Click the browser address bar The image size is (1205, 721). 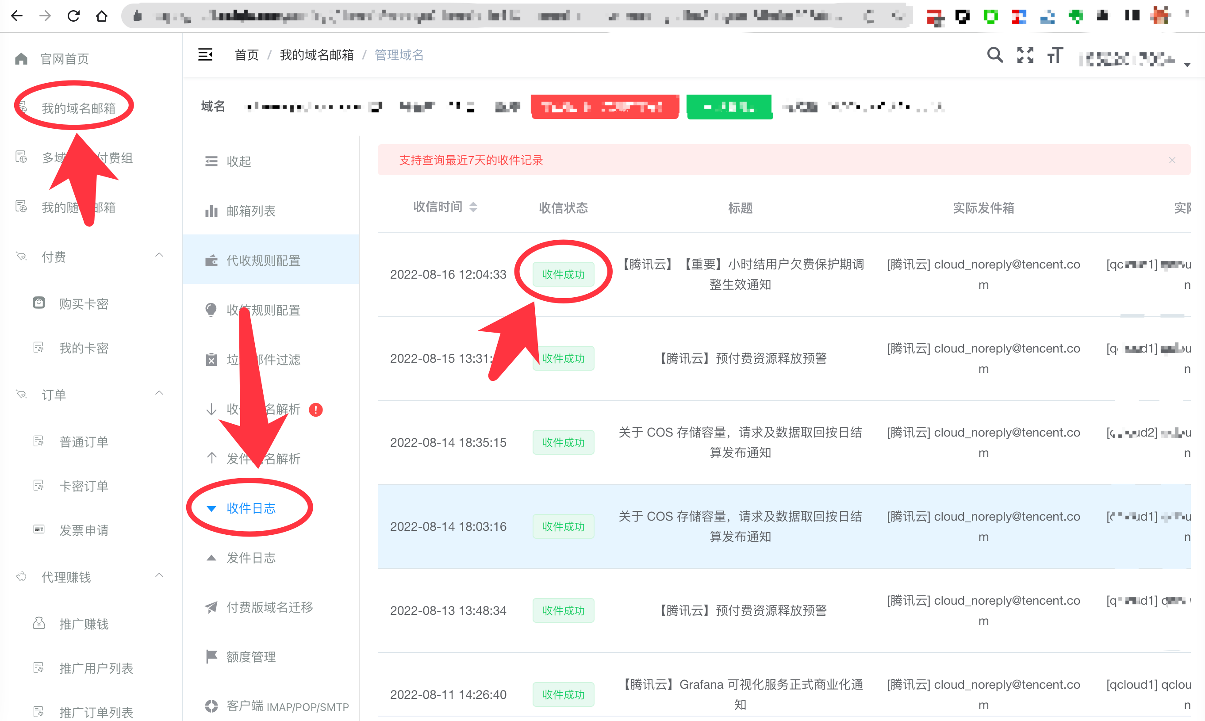point(518,16)
